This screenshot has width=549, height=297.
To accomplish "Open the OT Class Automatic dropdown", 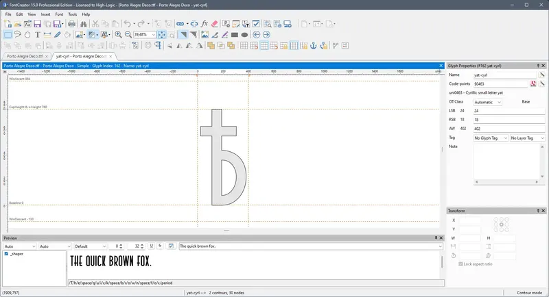I will point(488,102).
